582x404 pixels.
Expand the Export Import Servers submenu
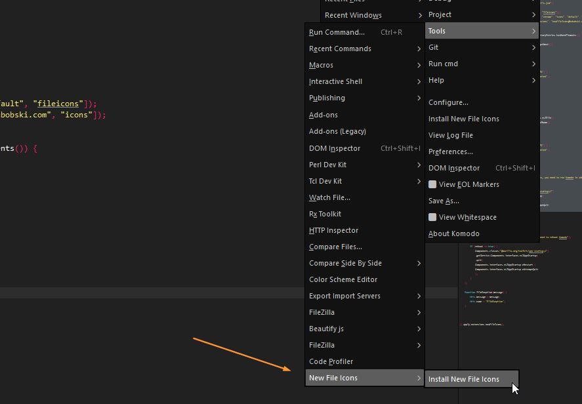click(x=365, y=296)
